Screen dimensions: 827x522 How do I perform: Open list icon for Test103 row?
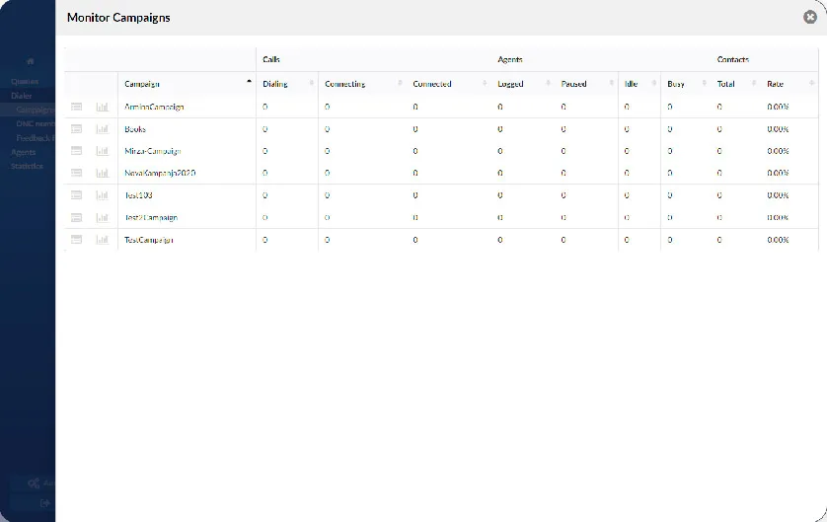77,195
